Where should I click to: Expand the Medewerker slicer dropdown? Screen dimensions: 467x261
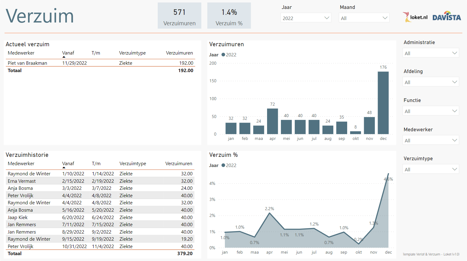(x=454, y=140)
